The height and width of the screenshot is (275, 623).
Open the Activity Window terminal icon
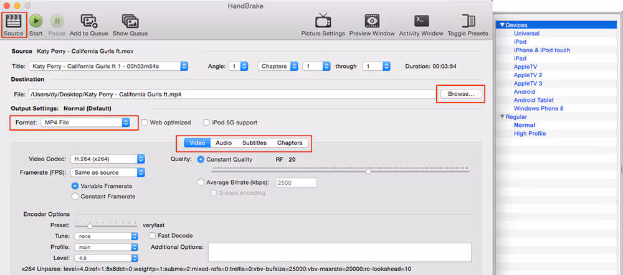coord(421,21)
